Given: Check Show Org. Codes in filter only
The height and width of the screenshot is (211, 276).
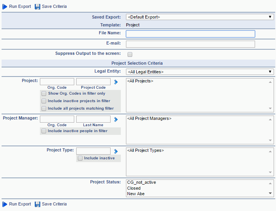Looking at the screenshot, I should (x=44, y=93).
